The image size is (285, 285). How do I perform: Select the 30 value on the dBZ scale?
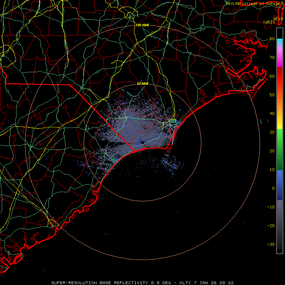coord(272,132)
